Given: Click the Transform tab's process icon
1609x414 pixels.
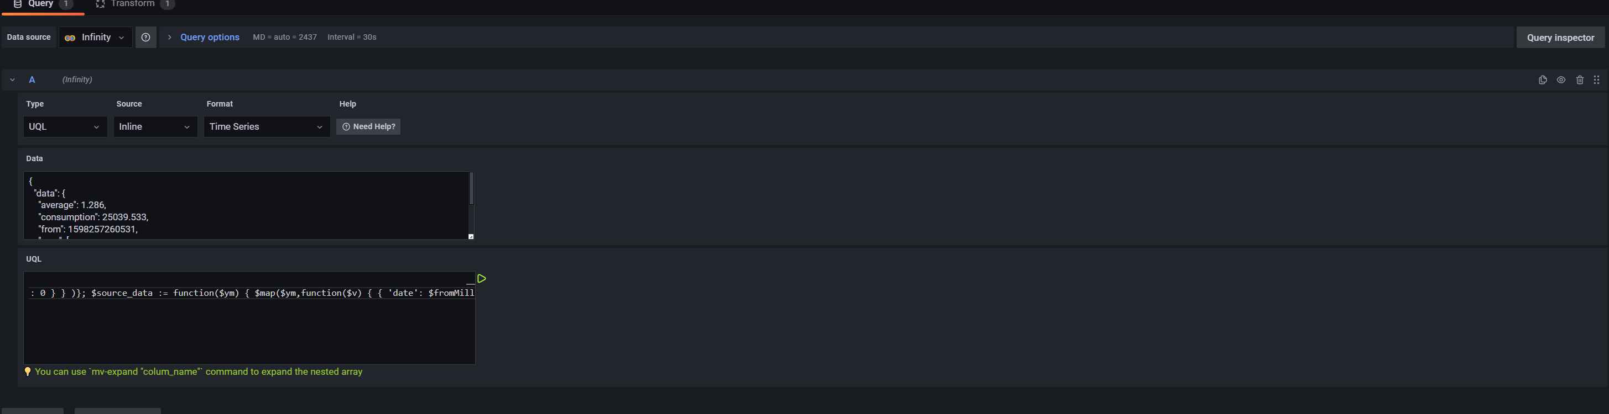Looking at the screenshot, I should (x=100, y=3).
